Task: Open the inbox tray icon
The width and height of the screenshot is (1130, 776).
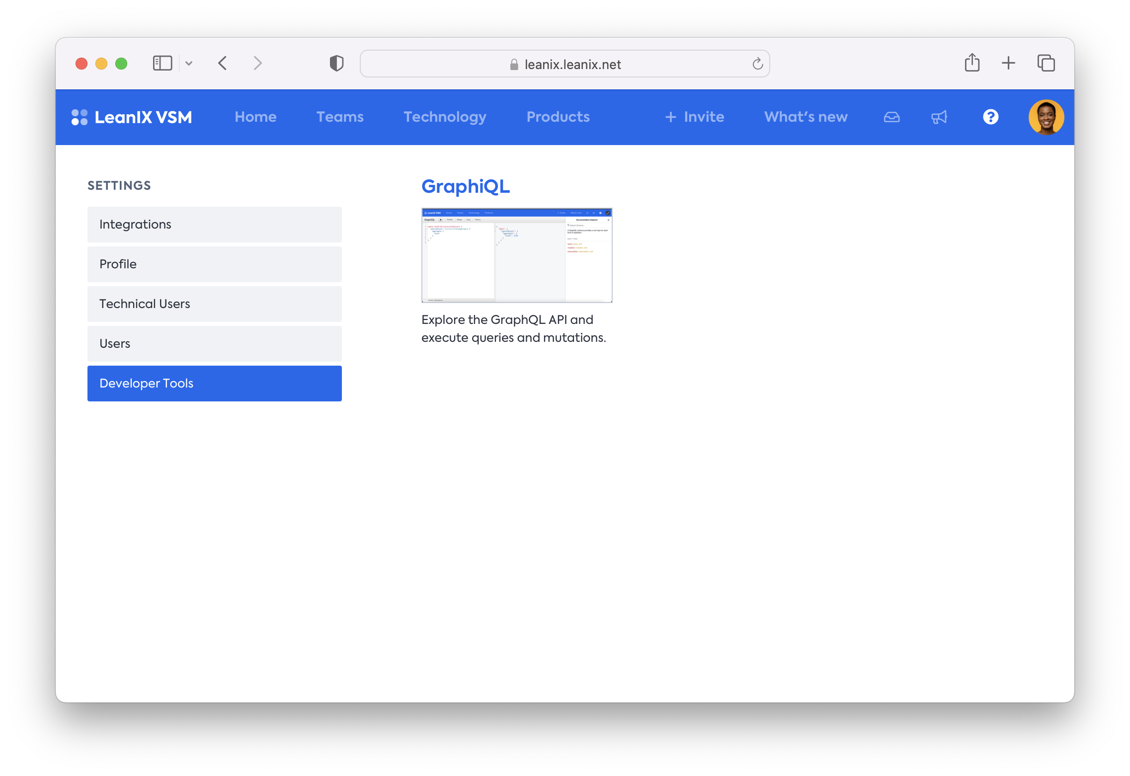Action: 891,117
